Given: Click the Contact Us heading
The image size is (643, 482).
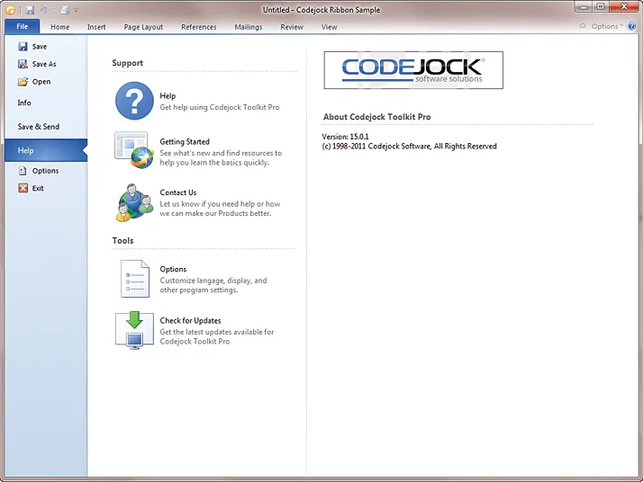Looking at the screenshot, I should click(x=178, y=192).
